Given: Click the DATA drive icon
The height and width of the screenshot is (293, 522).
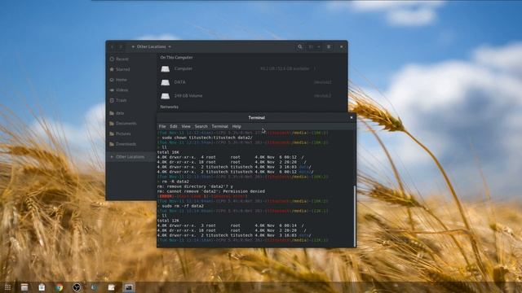Looking at the screenshot, I should click(165, 82).
